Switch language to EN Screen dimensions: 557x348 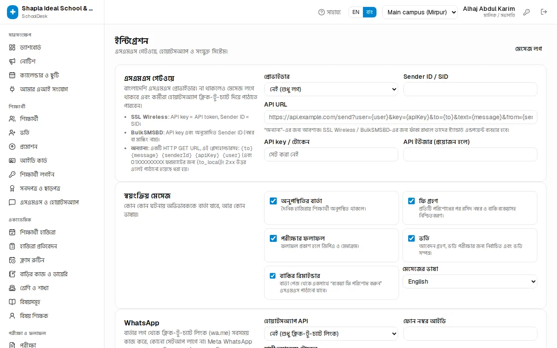click(356, 12)
